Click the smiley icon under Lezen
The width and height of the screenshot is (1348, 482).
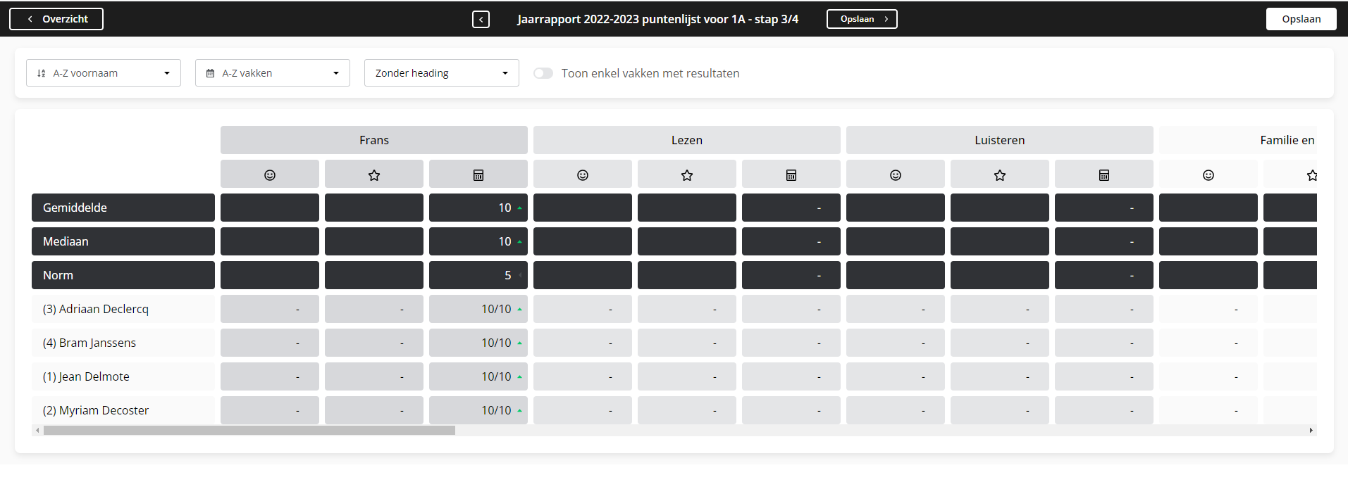click(582, 175)
